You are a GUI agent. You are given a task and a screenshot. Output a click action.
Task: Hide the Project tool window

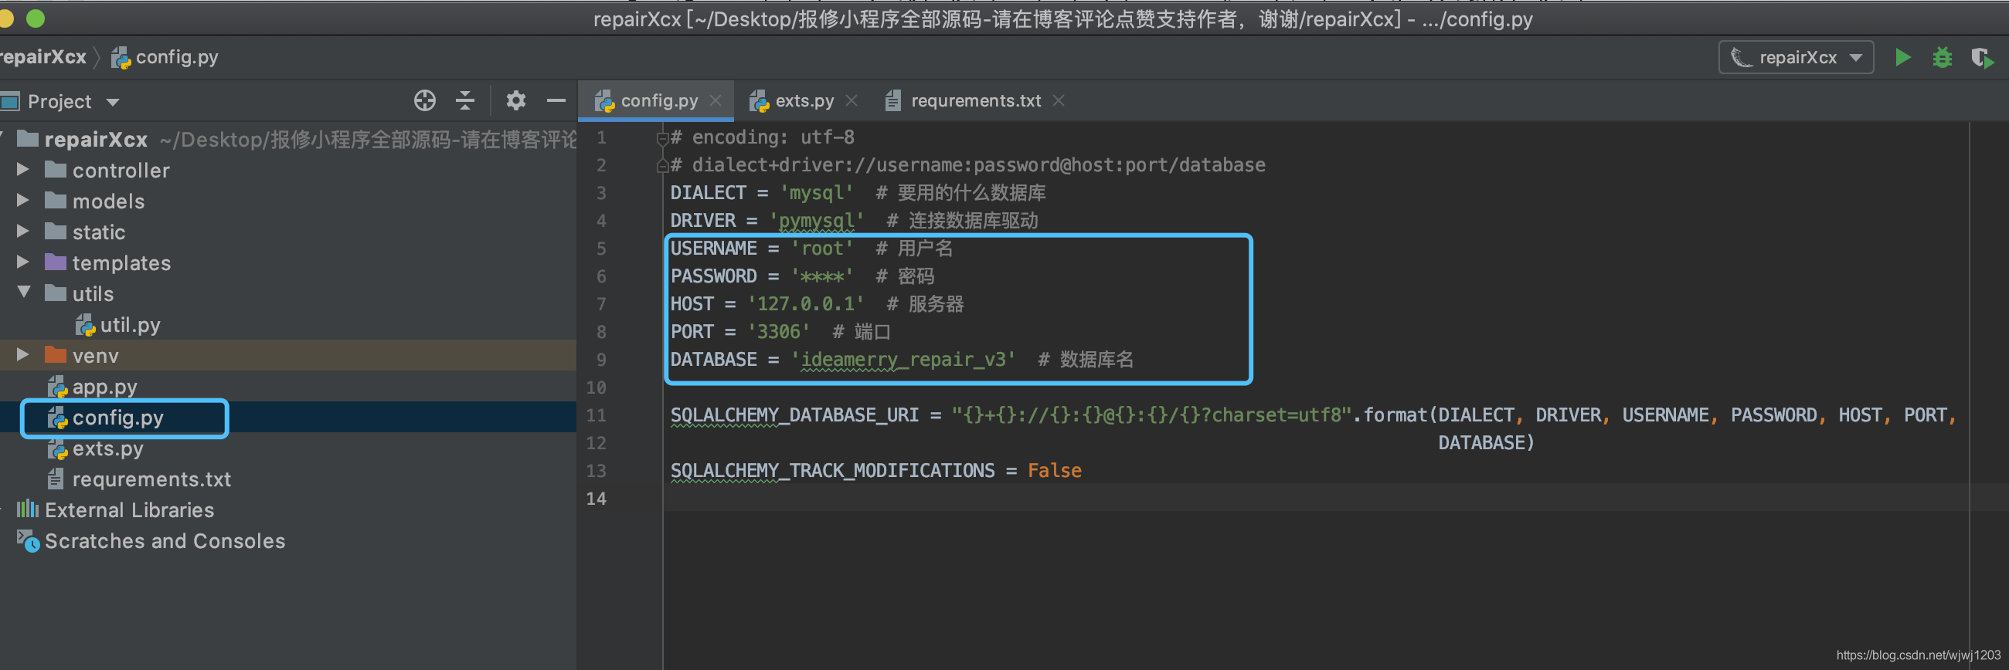click(x=556, y=100)
